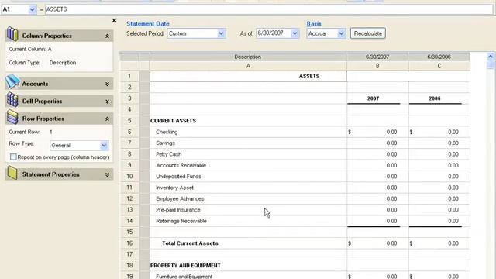Open the Selected Period dropdown
Viewport: 496px width, 279px height.
point(221,33)
